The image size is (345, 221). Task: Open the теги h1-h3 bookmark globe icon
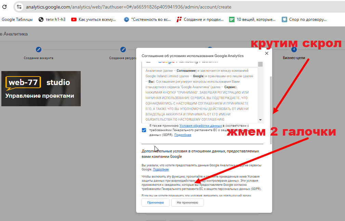coord(41,19)
